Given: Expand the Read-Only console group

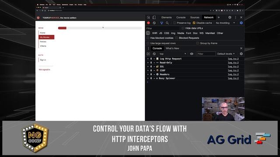Looking at the screenshot, I should tap(148, 63).
